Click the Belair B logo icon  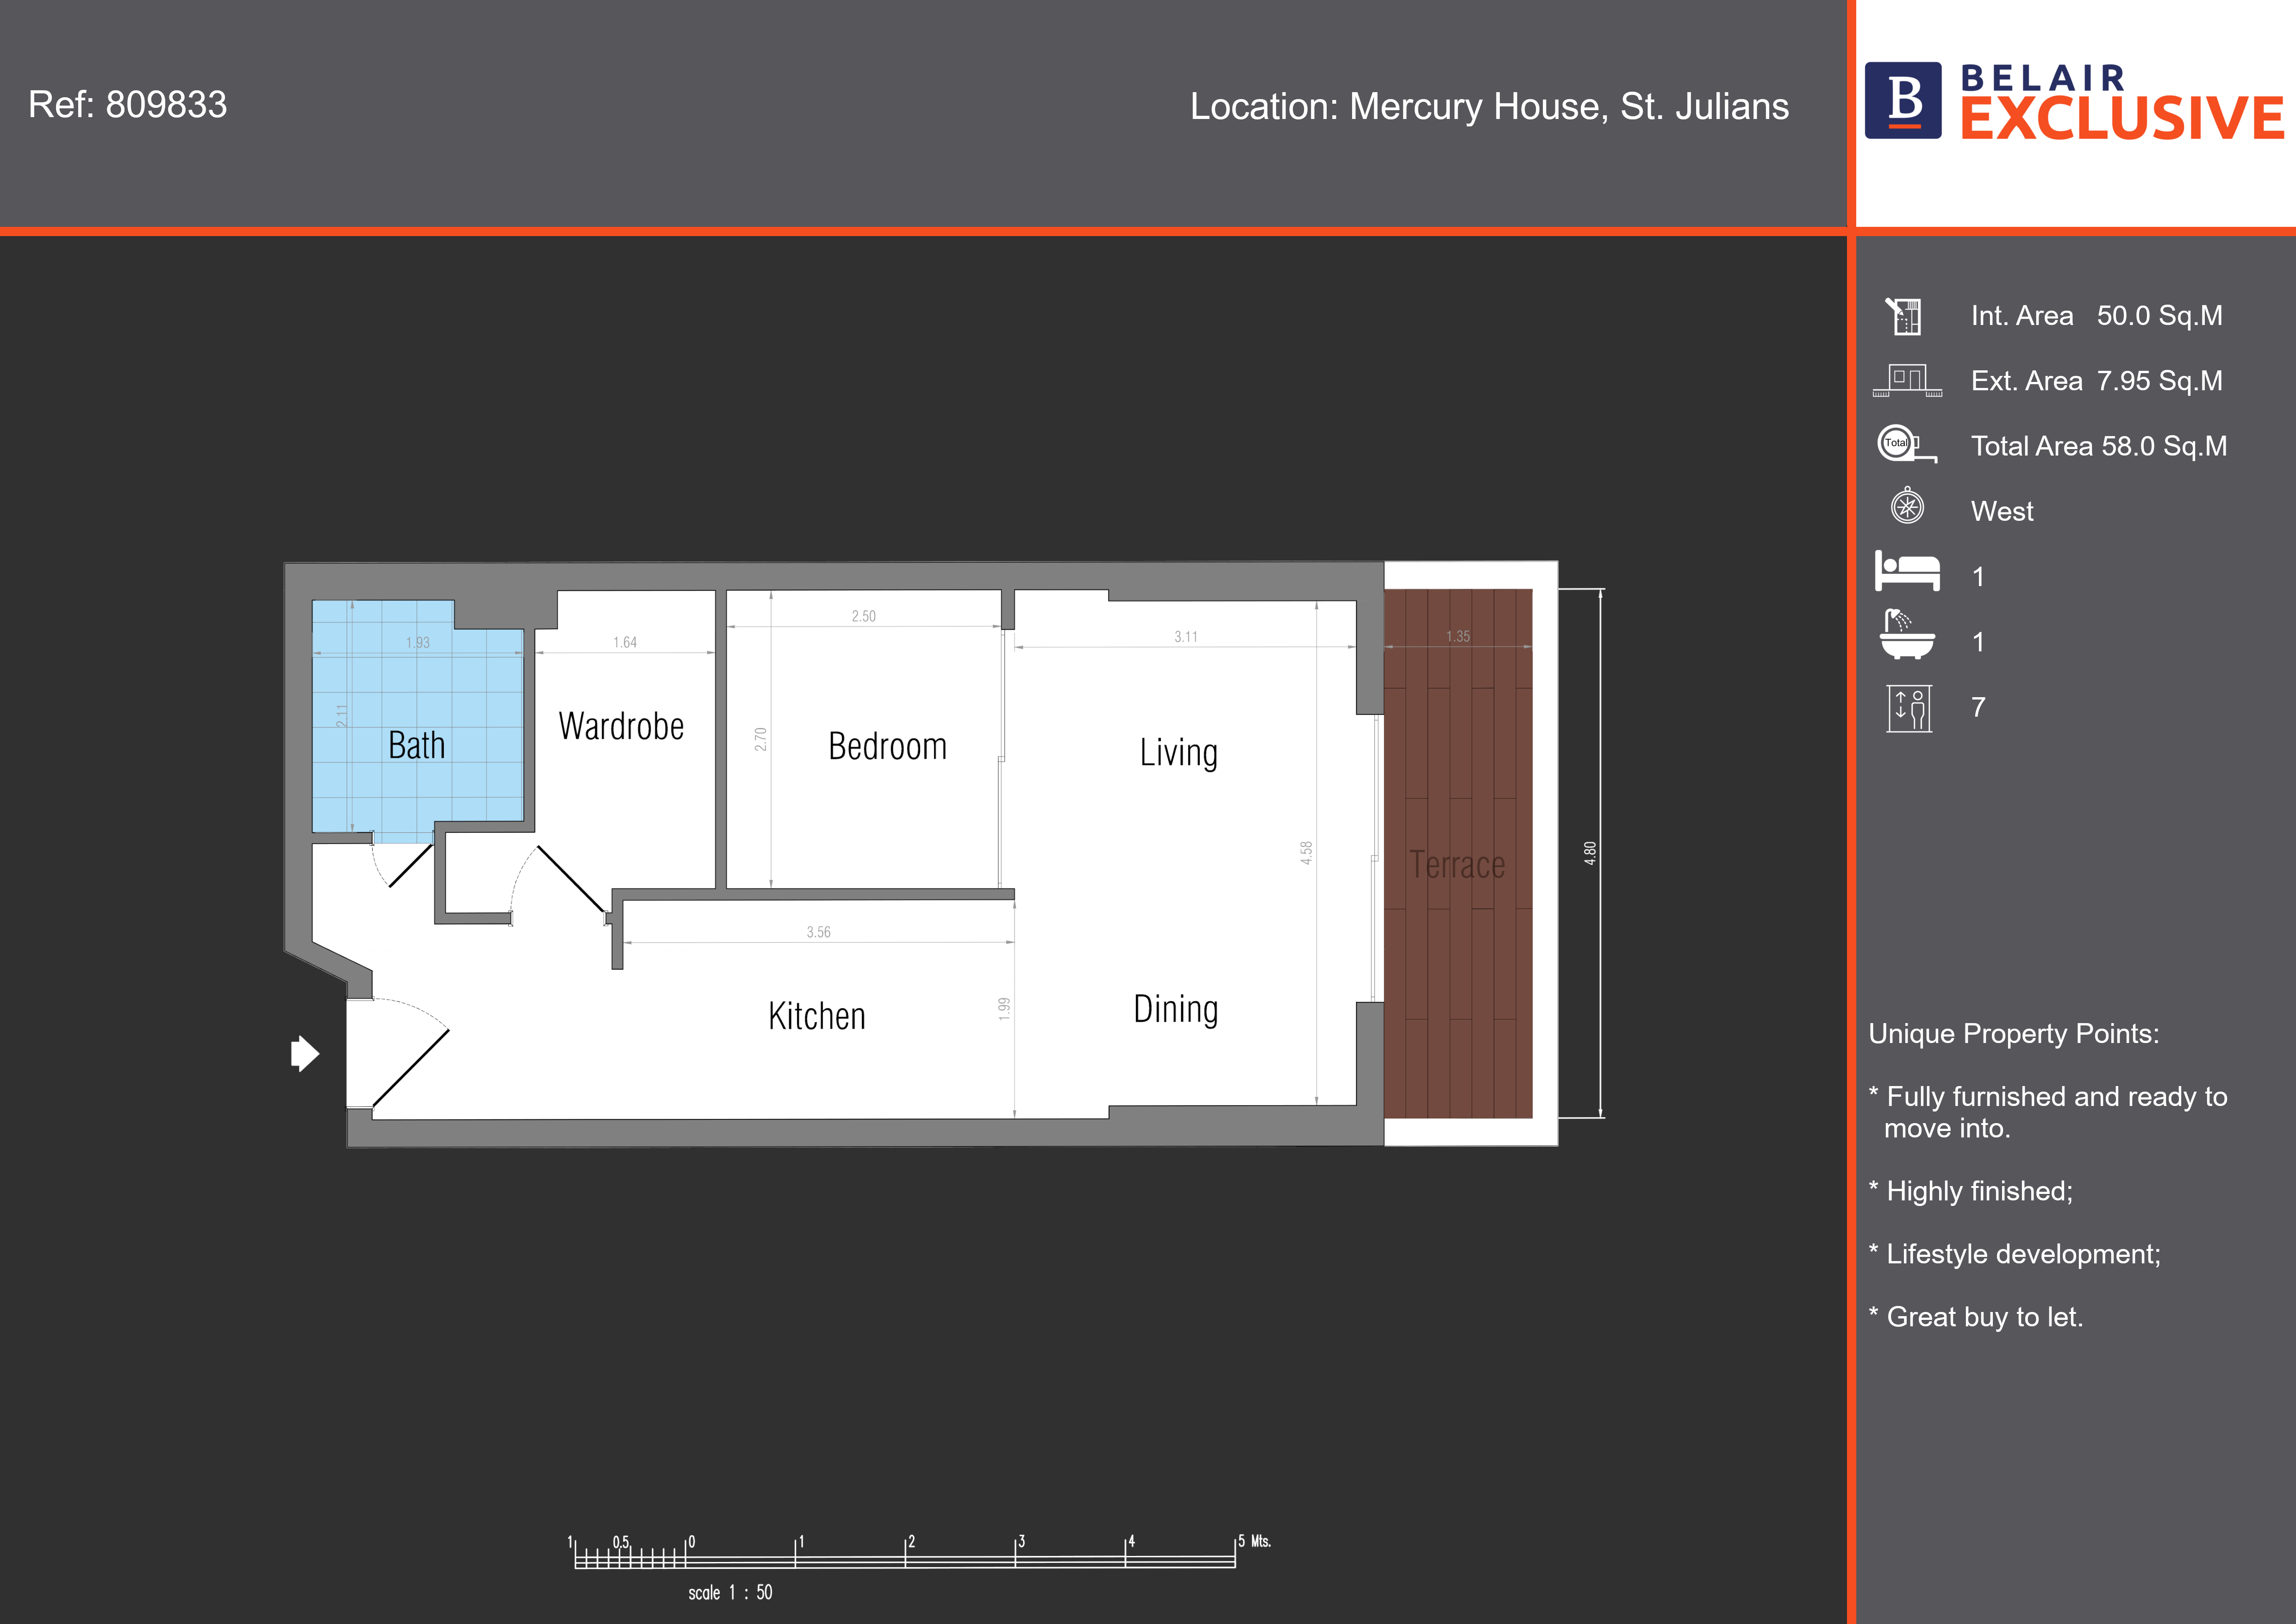point(1903,100)
